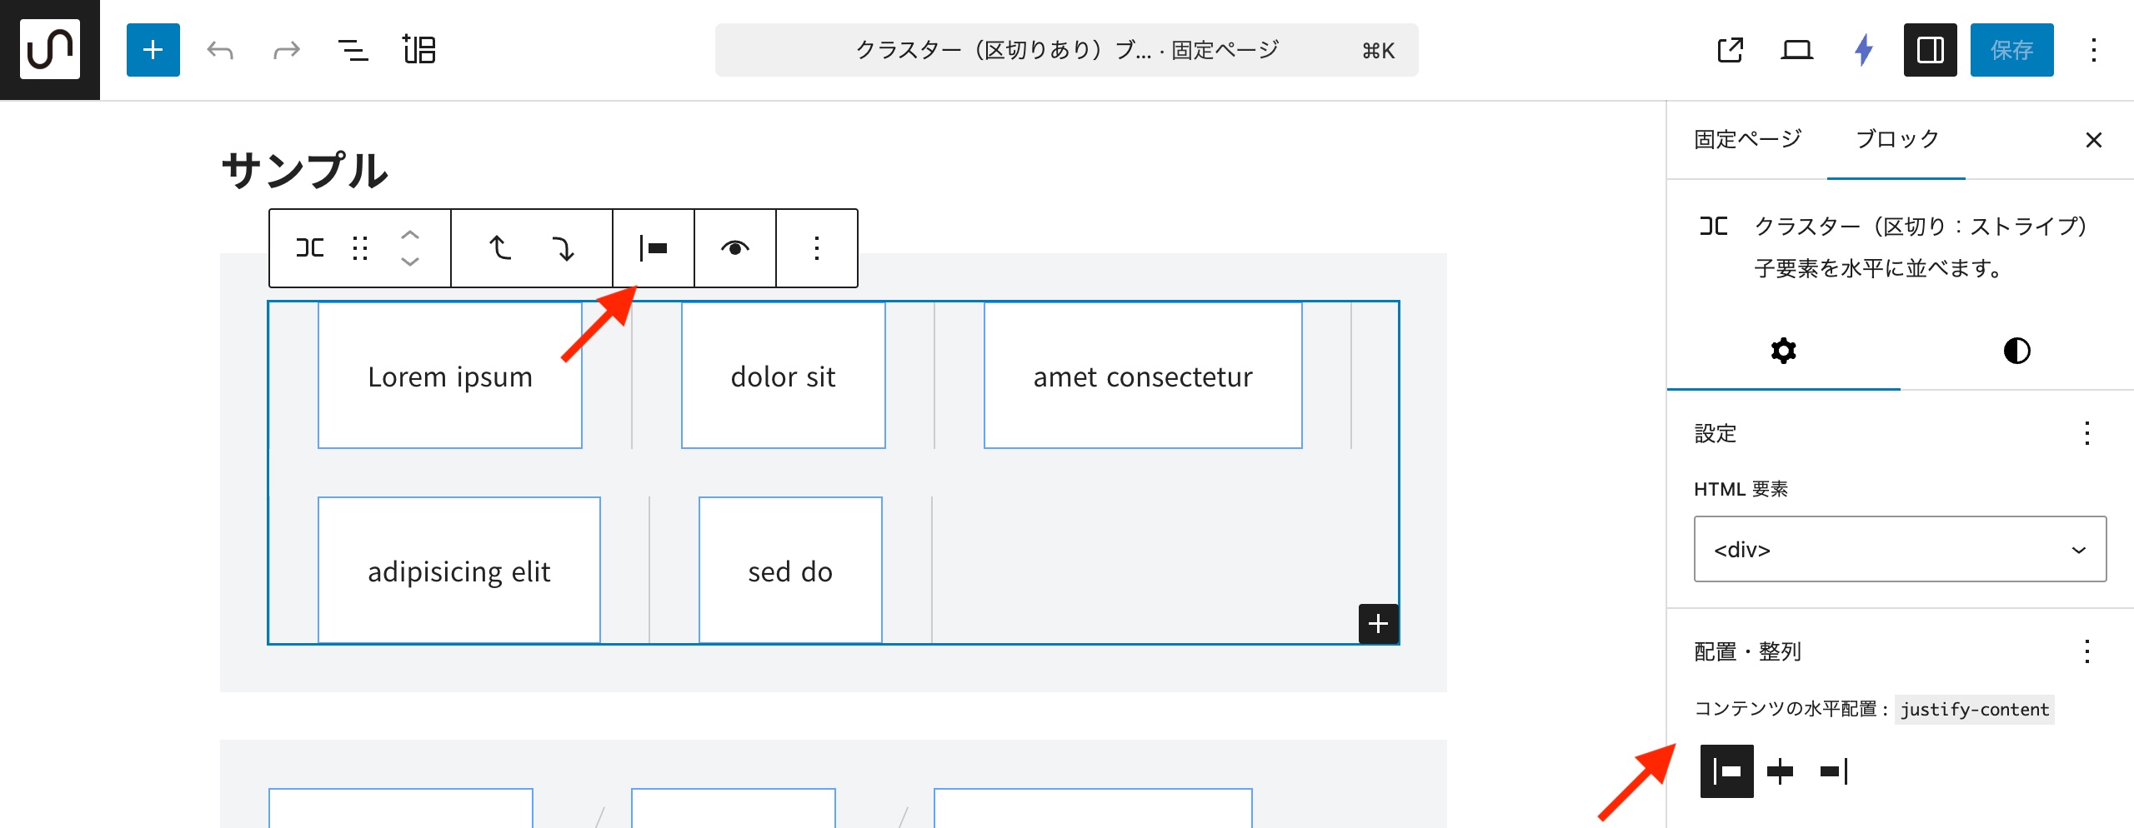Click the Lorem ipsum block
This screenshot has width=2134, height=828.
[449, 377]
